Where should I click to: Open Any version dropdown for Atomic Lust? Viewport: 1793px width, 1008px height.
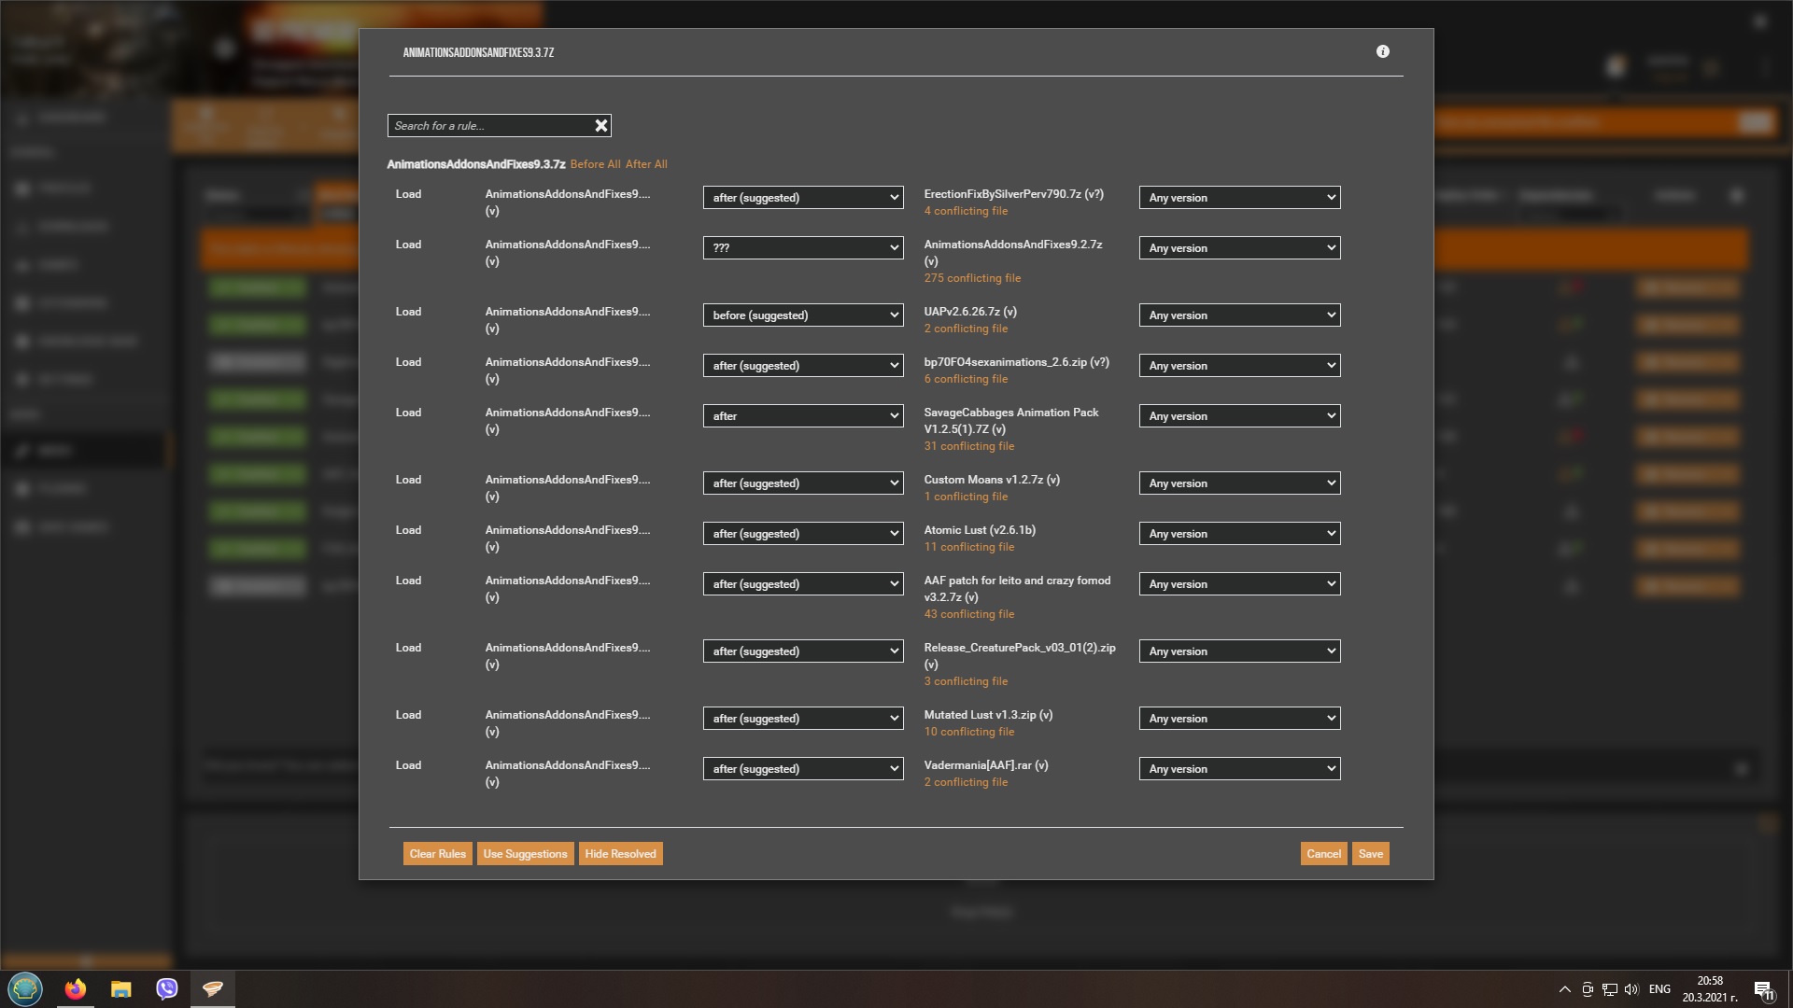[x=1239, y=534]
